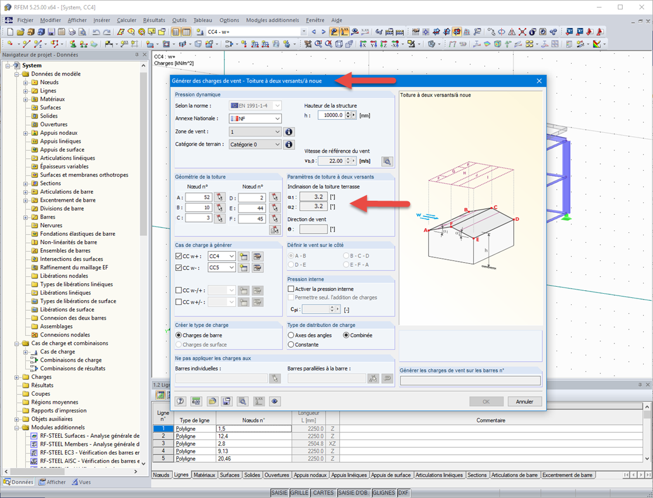Open toolbar load case CC4 - w+ dropdown
This screenshot has height=498, width=653.
(303, 32)
